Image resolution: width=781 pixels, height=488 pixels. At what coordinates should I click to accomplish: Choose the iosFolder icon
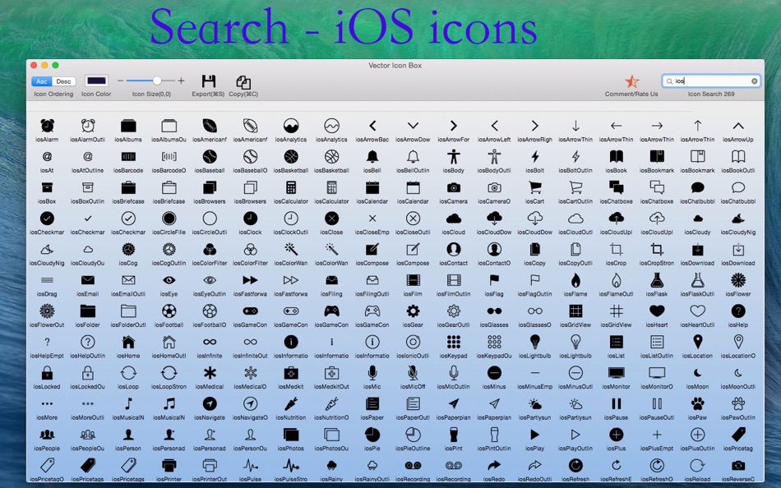point(88,311)
